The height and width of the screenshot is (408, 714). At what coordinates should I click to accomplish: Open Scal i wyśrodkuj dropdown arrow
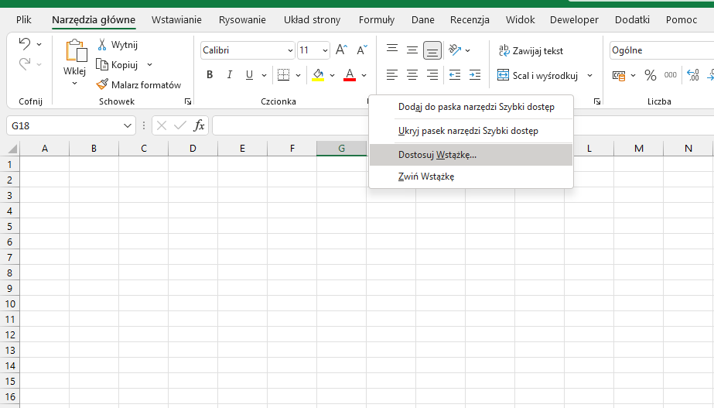(x=589, y=75)
